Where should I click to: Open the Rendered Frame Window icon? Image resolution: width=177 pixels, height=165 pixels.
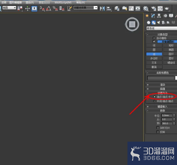tap(160, 9)
